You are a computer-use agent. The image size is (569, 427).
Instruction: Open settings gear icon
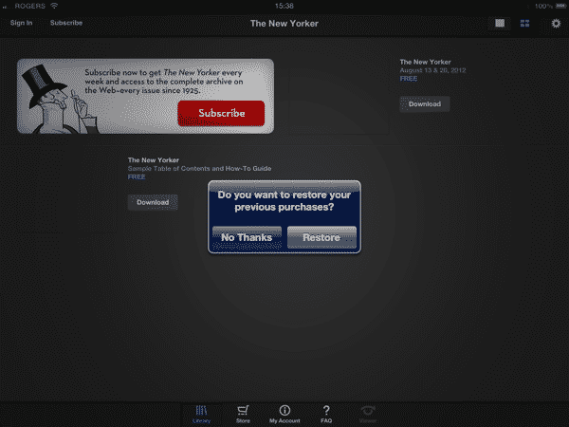[x=556, y=23]
